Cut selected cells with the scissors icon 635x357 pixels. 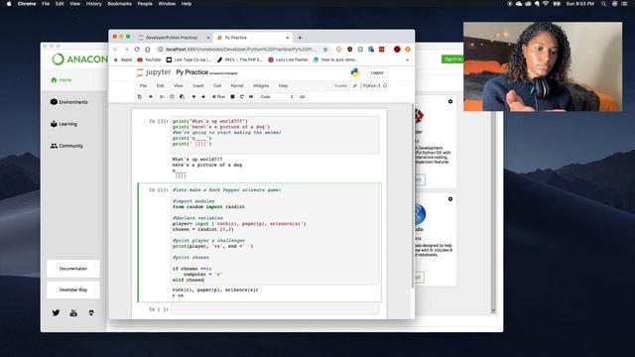click(x=162, y=97)
